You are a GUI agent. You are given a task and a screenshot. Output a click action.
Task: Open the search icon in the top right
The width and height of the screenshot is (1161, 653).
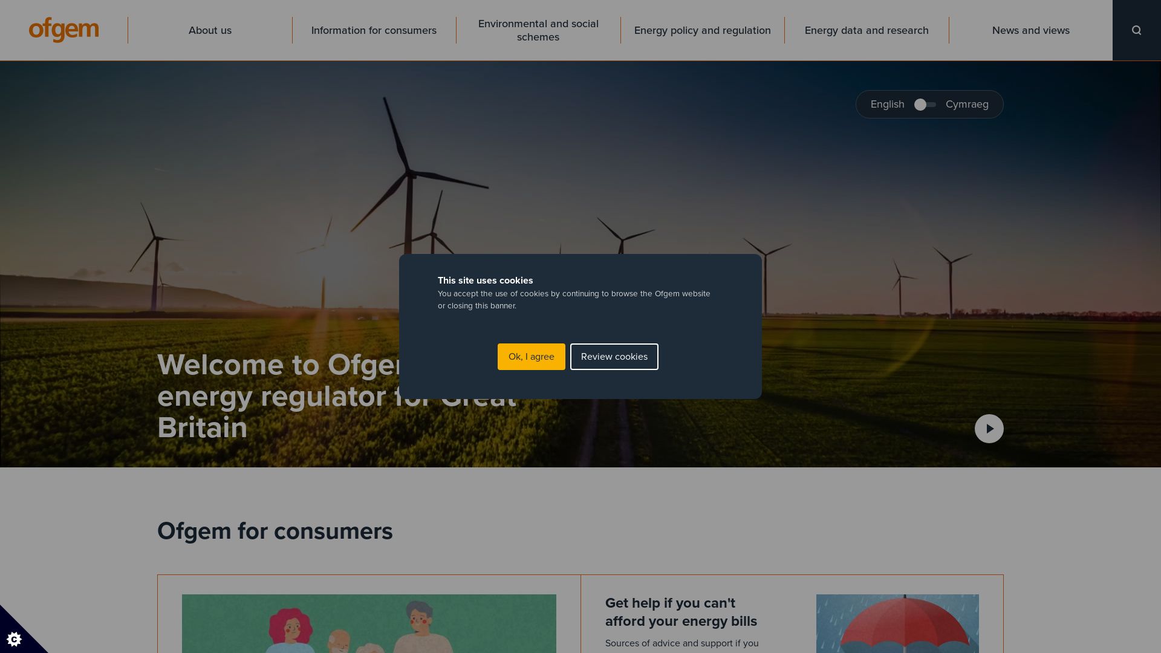tap(1136, 30)
